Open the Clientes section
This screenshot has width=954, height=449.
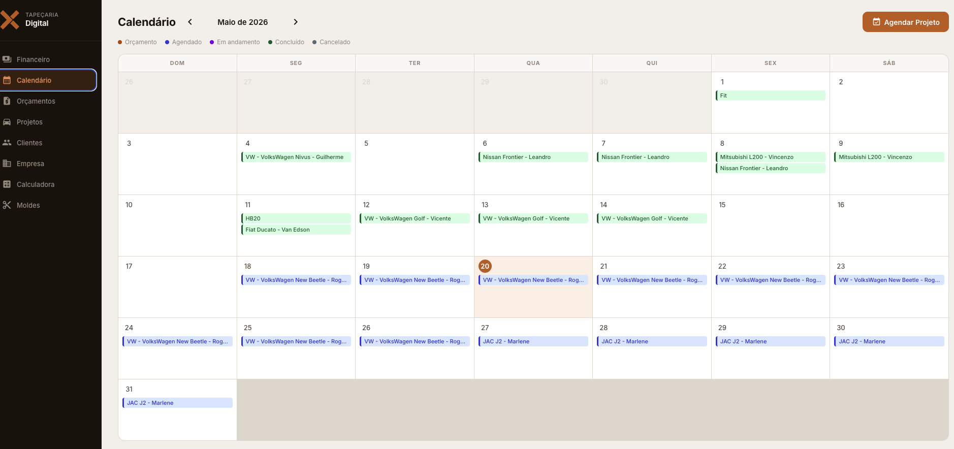(x=48, y=143)
